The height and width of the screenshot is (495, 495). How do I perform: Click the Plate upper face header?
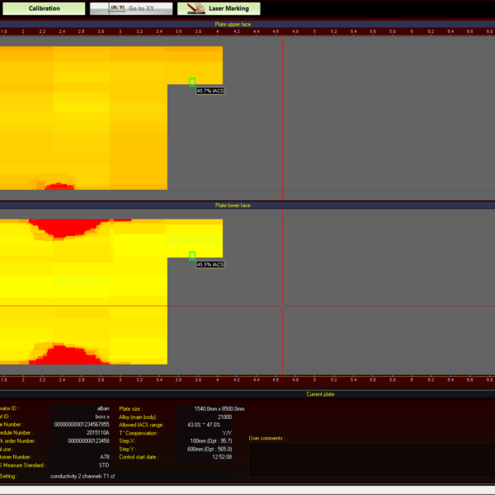tap(233, 24)
